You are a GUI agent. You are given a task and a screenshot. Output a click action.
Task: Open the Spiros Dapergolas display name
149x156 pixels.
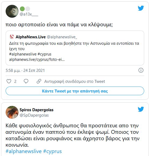37,110
